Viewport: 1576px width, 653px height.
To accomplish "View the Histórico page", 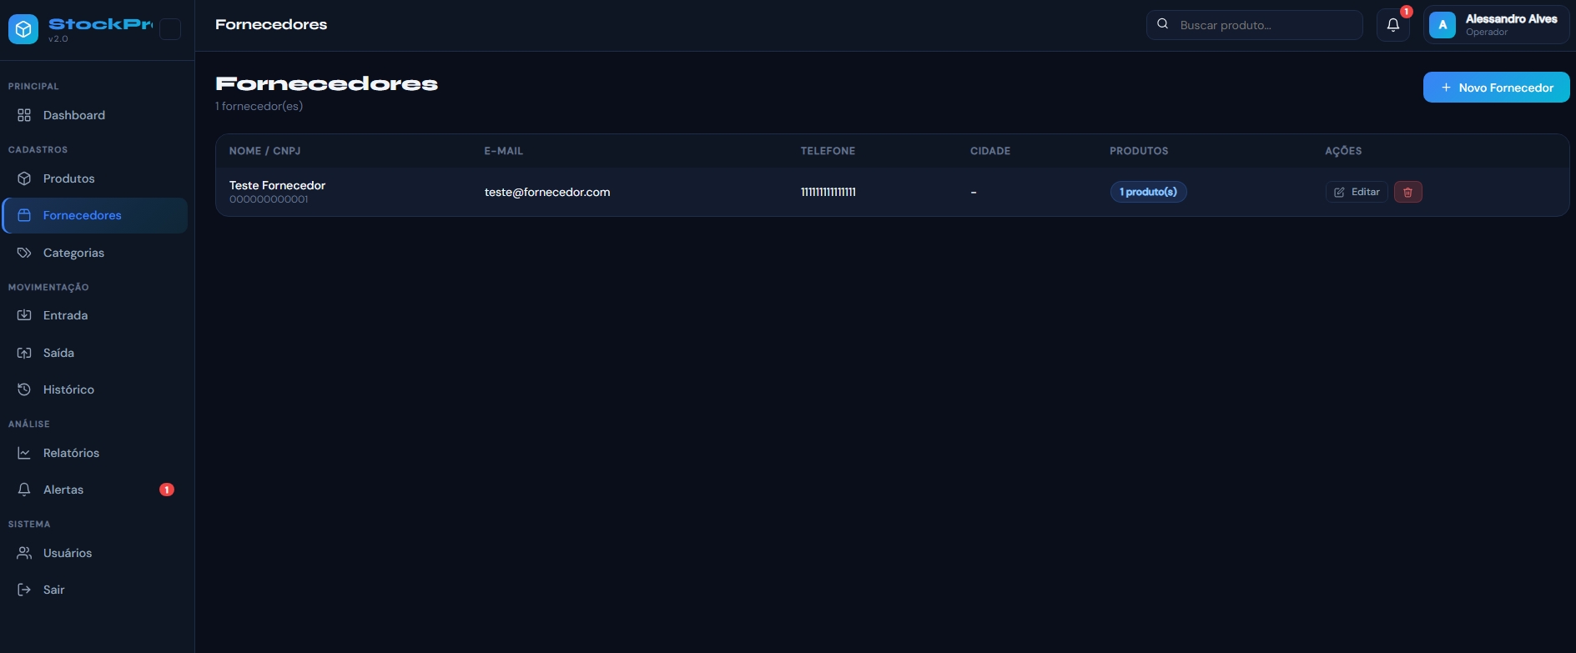I will (x=68, y=389).
